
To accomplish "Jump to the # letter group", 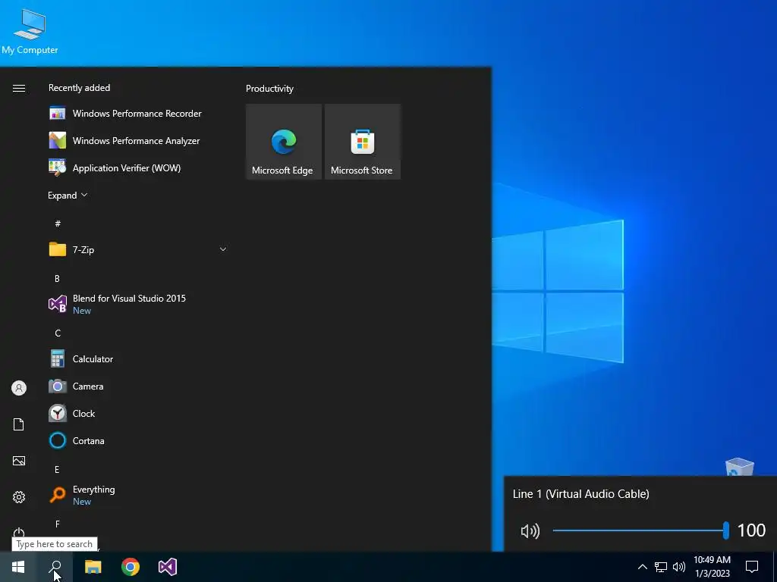I will [58, 224].
